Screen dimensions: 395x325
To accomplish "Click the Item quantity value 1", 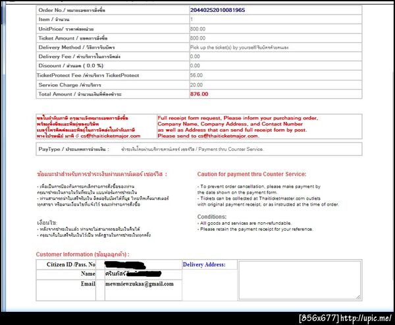I will coord(192,19).
